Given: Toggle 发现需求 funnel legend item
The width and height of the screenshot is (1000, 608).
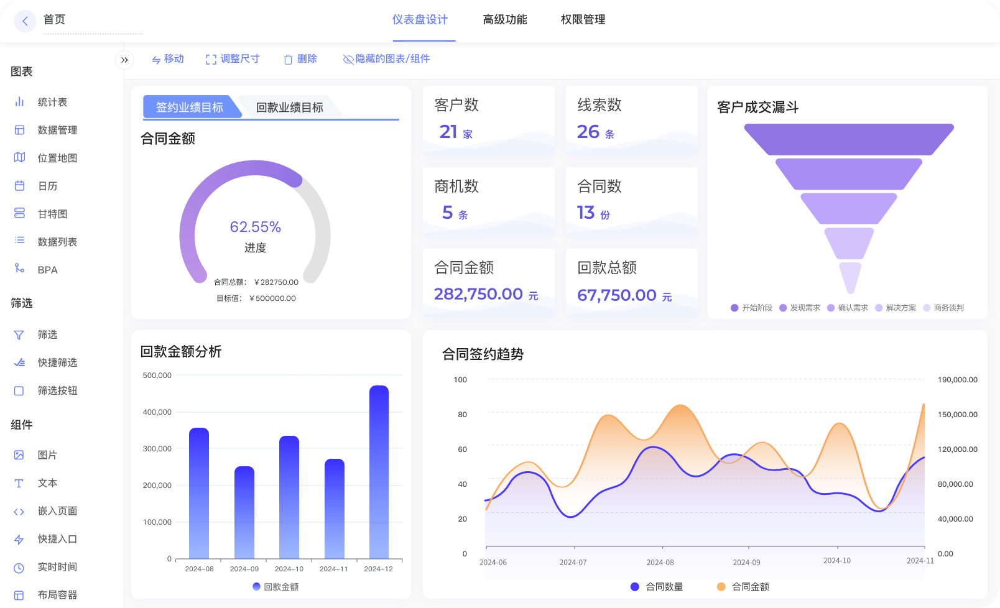Looking at the screenshot, I should tap(800, 308).
